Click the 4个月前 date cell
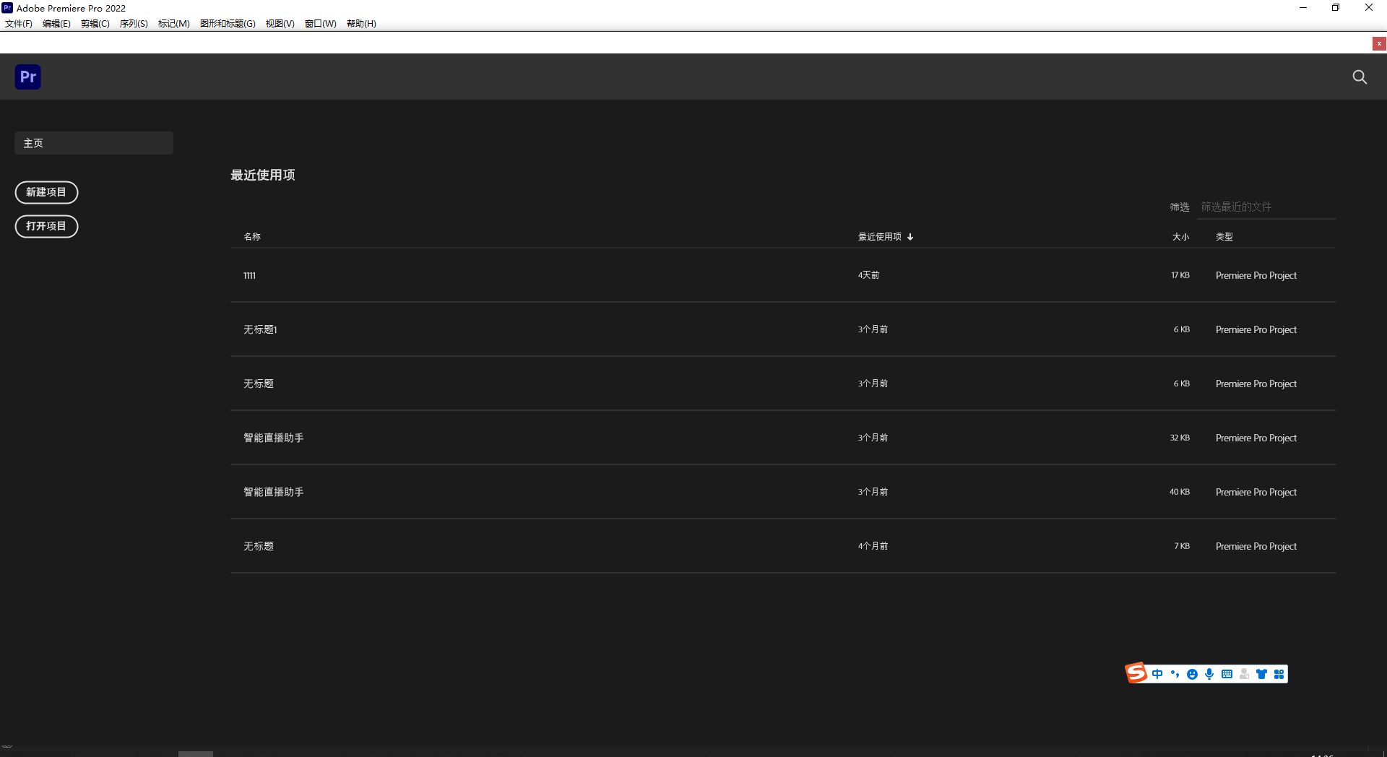 pos(873,546)
